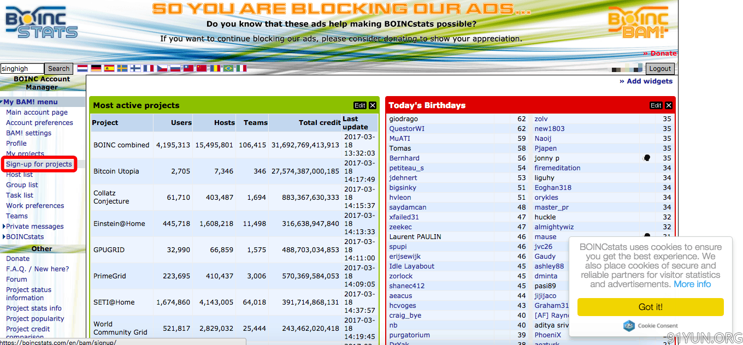Viewport: 743px width, 345px height.
Task: Open Eoghan318 birthday user
Action: coord(553,188)
